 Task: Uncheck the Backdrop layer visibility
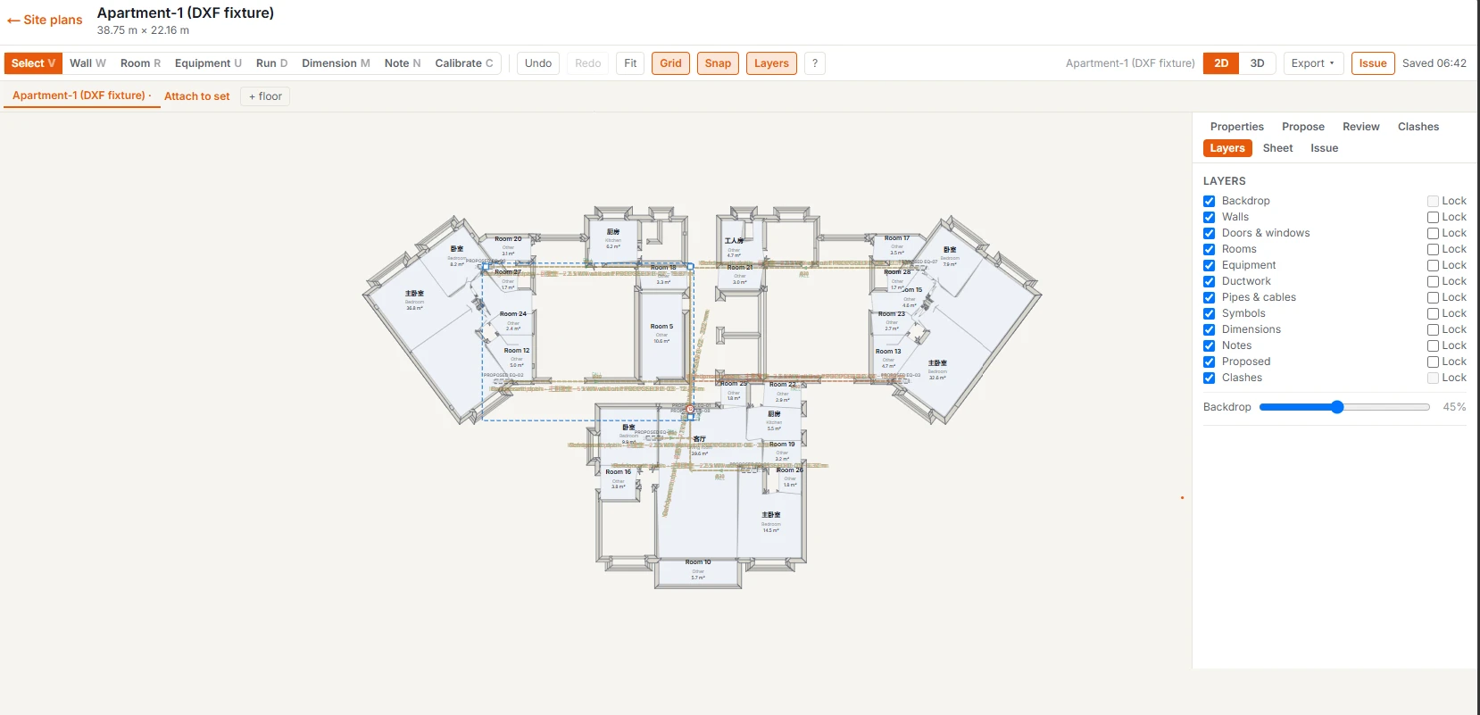(1209, 201)
